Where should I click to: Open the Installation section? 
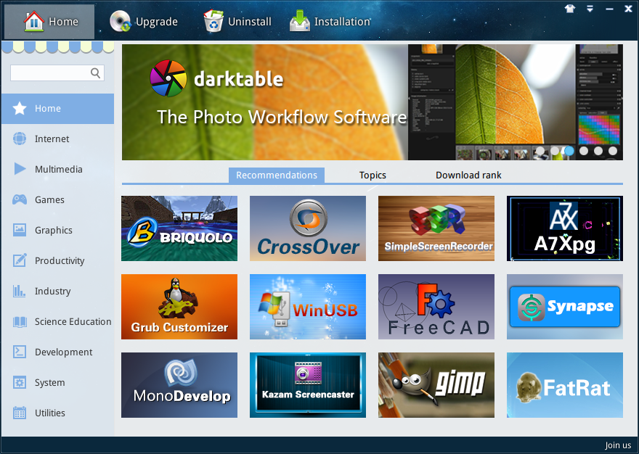(x=330, y=22)
